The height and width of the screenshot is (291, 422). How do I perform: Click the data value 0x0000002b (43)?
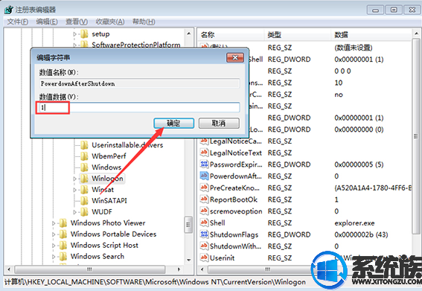[x=361, y=234]
